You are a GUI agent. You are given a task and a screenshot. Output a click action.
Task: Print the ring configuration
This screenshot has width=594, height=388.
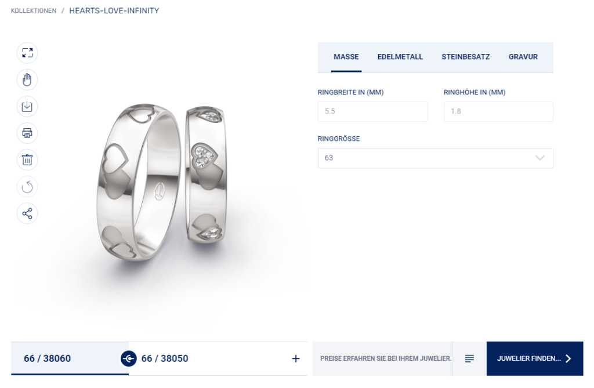(27, 133)
